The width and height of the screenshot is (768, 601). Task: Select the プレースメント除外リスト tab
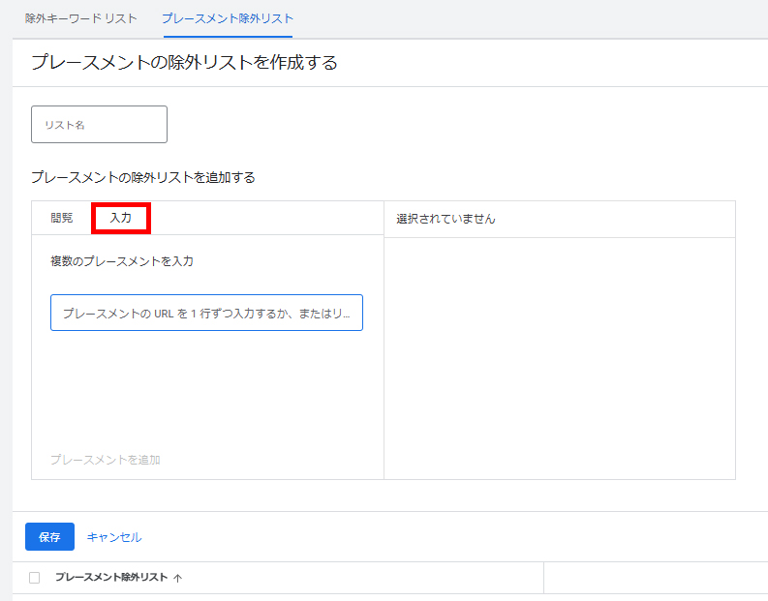(x=228, y=18)
